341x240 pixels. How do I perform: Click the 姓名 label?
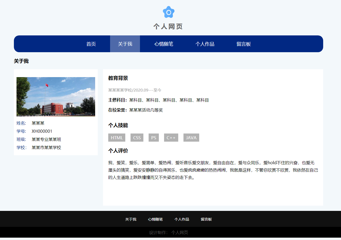click(x=21, y=123)
